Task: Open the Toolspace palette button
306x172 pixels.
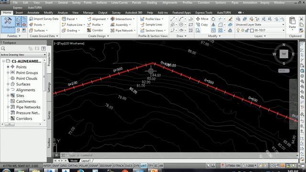Action: point(8,24)
